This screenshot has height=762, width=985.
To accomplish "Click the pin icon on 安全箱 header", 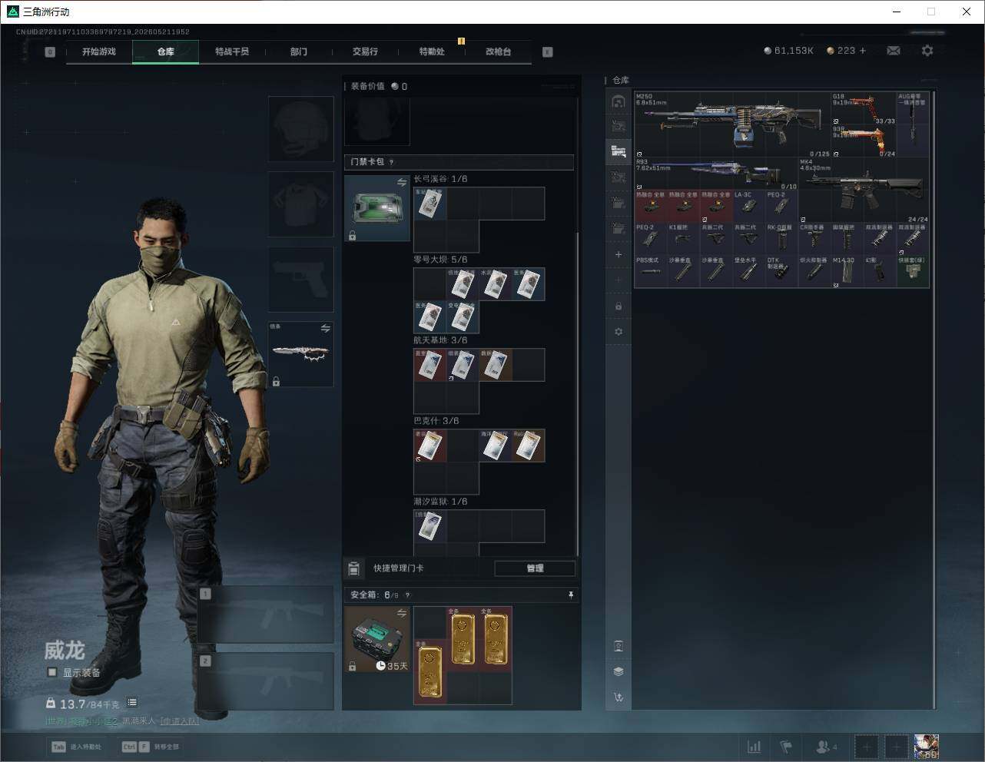I will click(570, 595).
